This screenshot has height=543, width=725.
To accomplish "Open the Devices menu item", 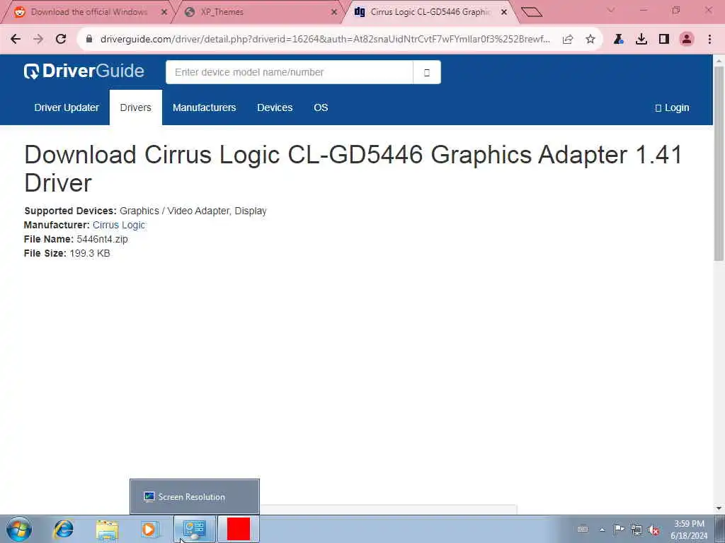I will 275,107.
